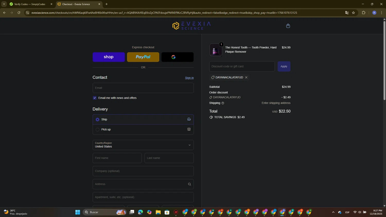
Task: Open Google Translate icon in address bar
Action: click(347, 13)
